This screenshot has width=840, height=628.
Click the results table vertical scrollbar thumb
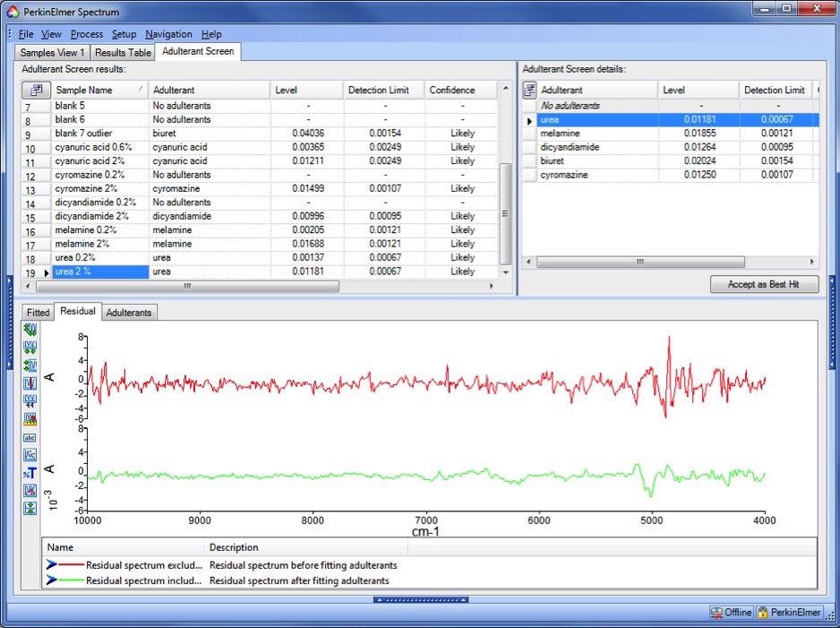[505, 214]
